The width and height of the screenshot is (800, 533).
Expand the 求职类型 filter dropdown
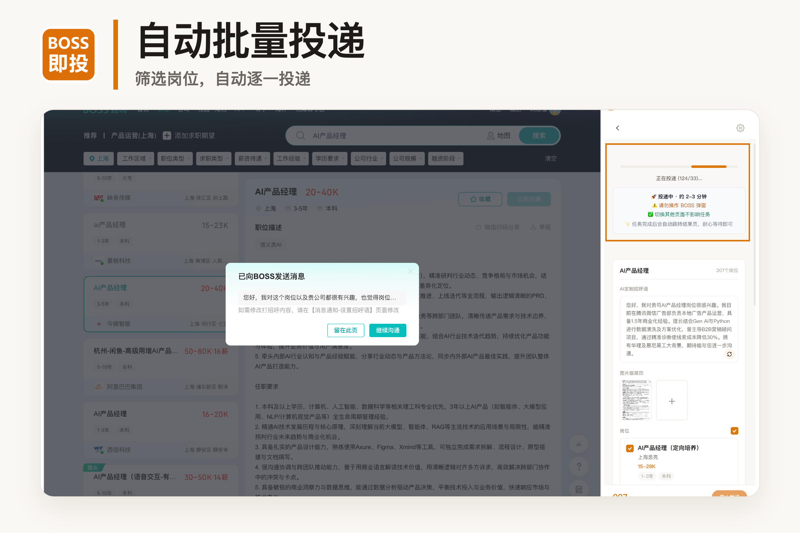tap(213, 159)
